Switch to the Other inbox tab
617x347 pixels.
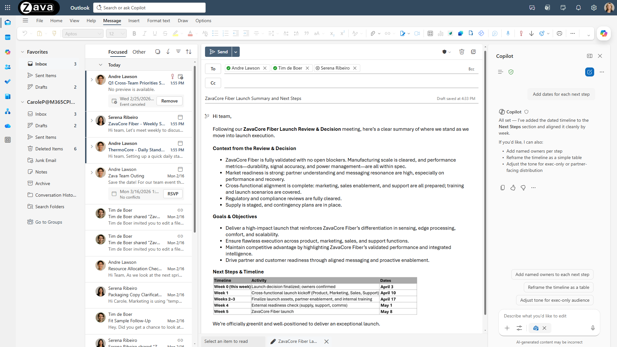[x=139, y=52]
